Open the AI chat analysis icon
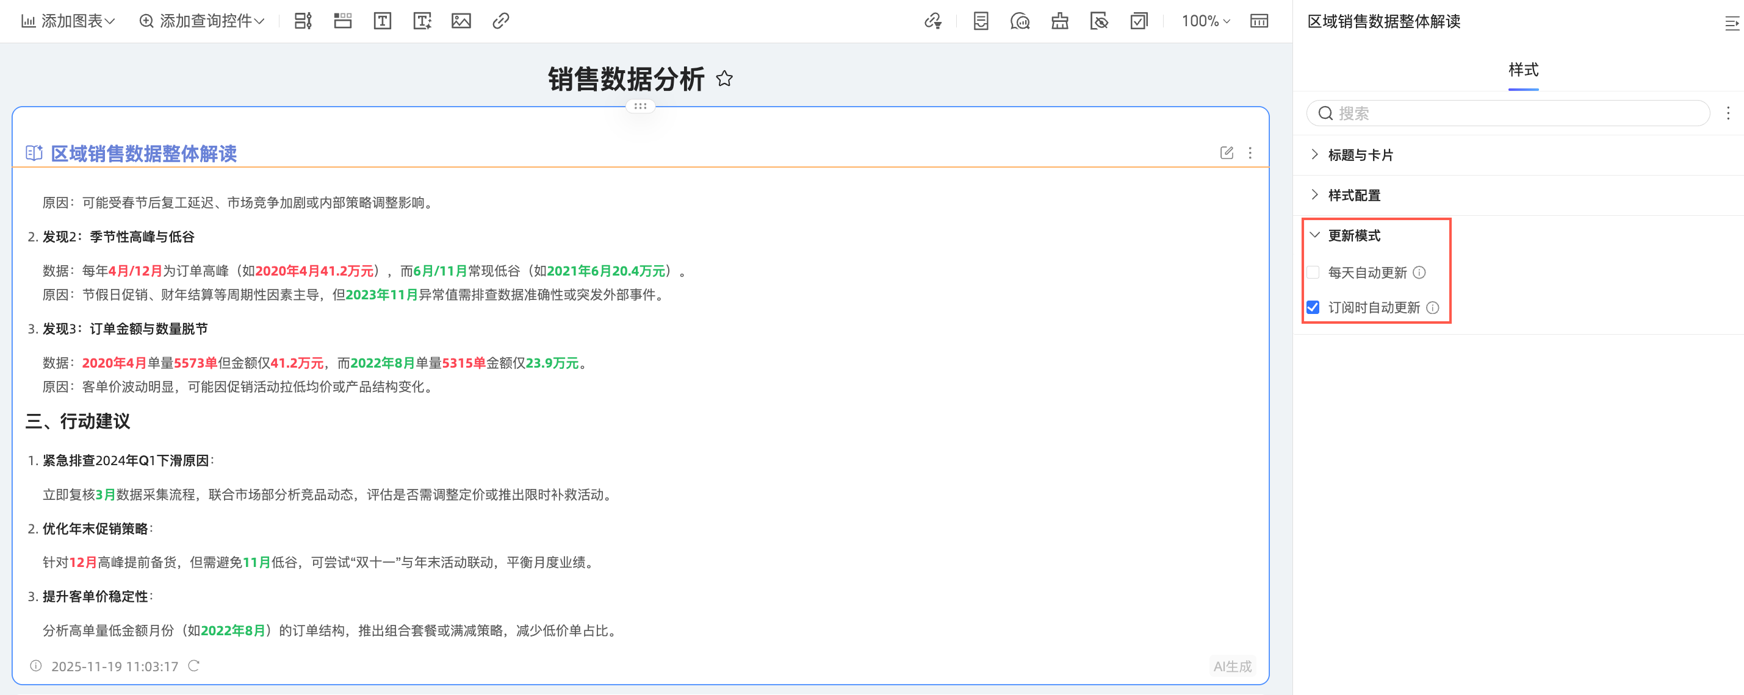The width and height of the screenshot is (1744, 695). [1020, 21]
